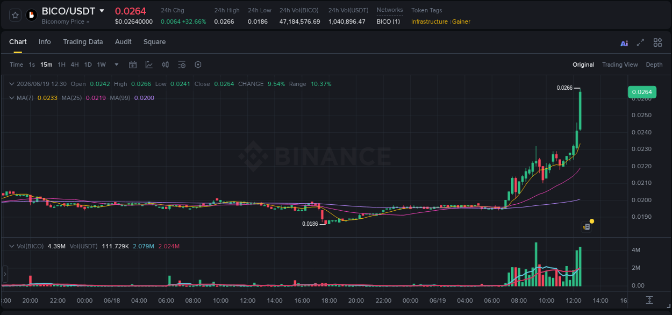Click the 06/19 date label on time axis
This screenshot has width=672, height=315.
pyautogui.click(x=438, y=300)
